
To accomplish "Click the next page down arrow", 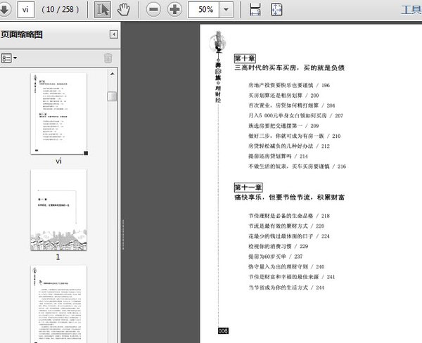I will [5, 10].
